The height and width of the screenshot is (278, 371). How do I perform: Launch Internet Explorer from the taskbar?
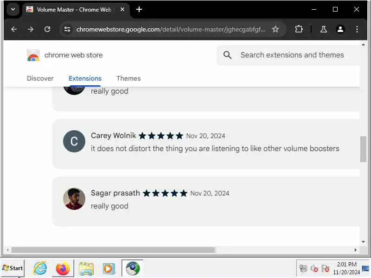pos(40,268)
